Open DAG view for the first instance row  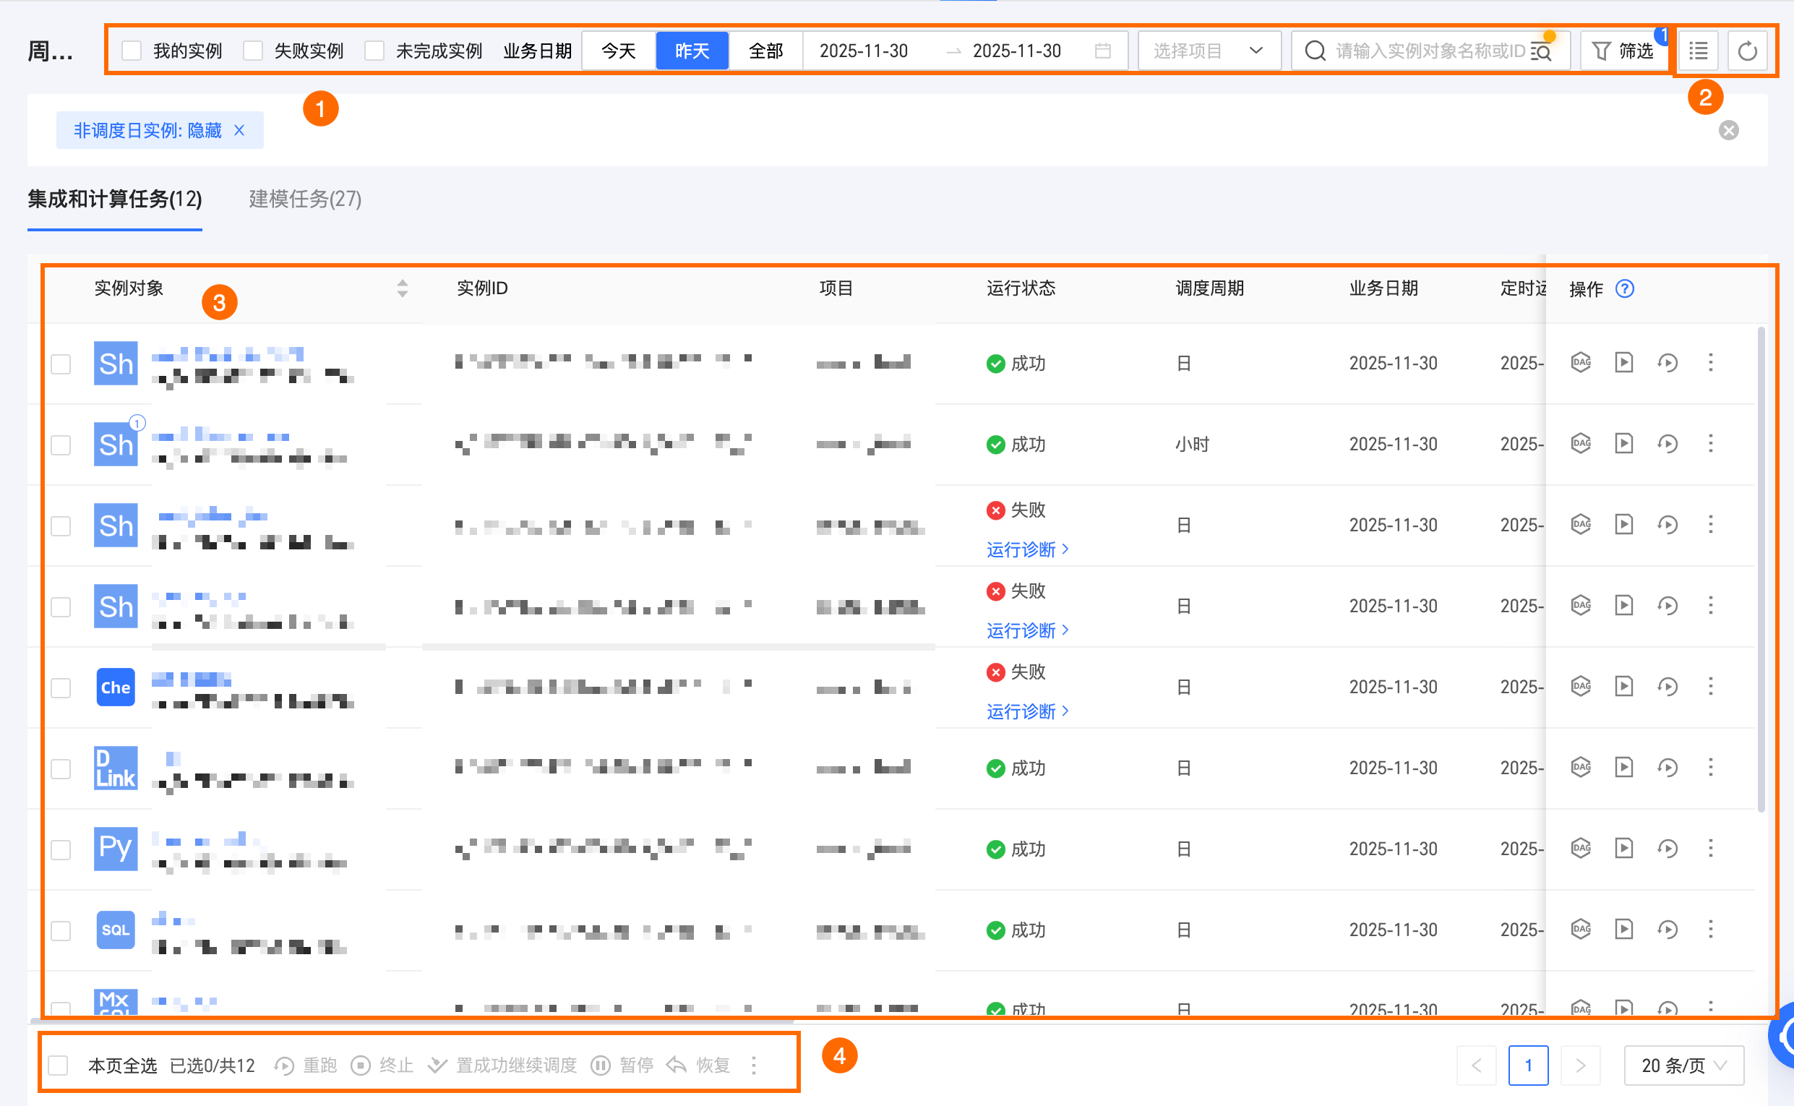coord(1581,362)
